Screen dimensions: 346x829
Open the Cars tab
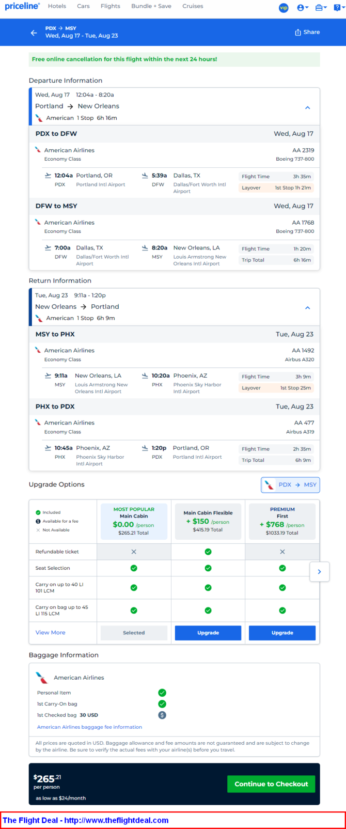tap(83, 6)
